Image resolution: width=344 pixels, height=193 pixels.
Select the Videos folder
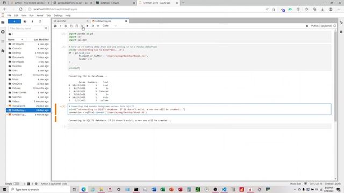click(x=28, y=101)
